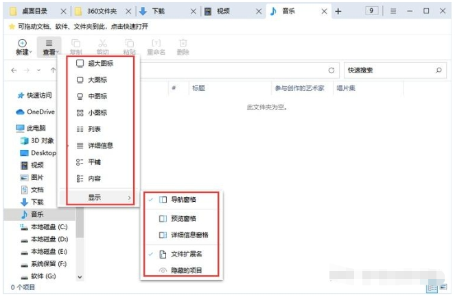The height and width of the screenshot is (299, 455).
Task: Open OneDrive in the navigation pane
Action: pos(40,112)
